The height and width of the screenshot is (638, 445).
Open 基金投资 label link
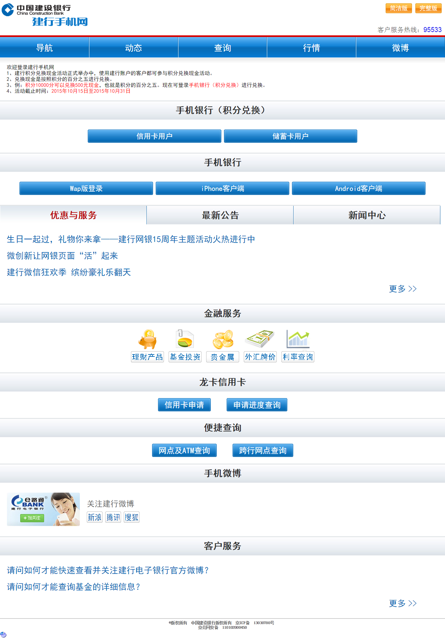coord(185,357)
